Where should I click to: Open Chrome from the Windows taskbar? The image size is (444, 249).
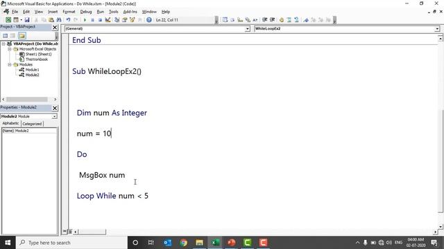pos(183,243)
